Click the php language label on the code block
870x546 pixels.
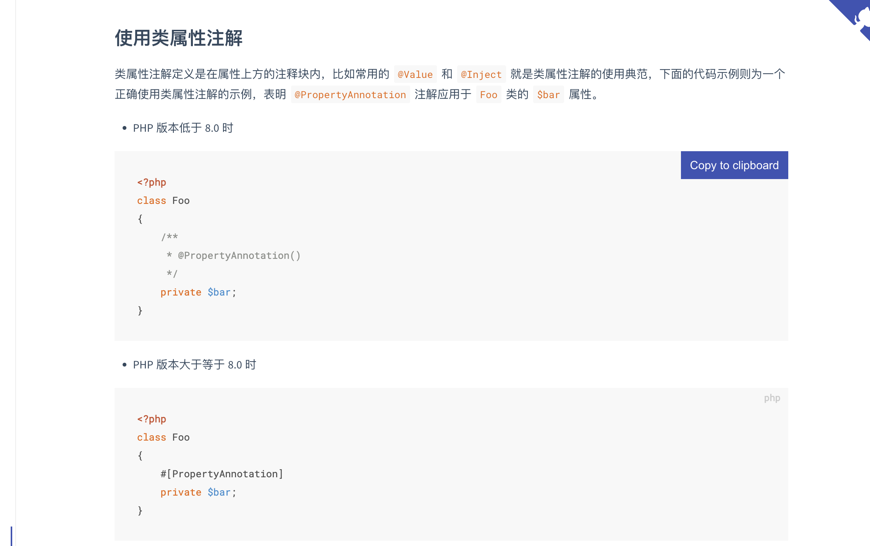[773, 397]
